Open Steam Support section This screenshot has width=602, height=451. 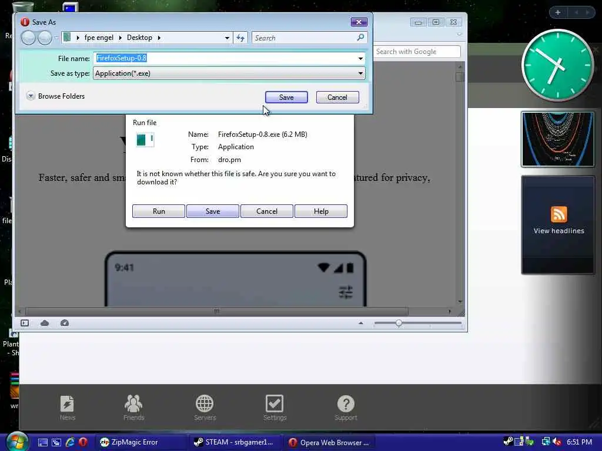[346, 408]
